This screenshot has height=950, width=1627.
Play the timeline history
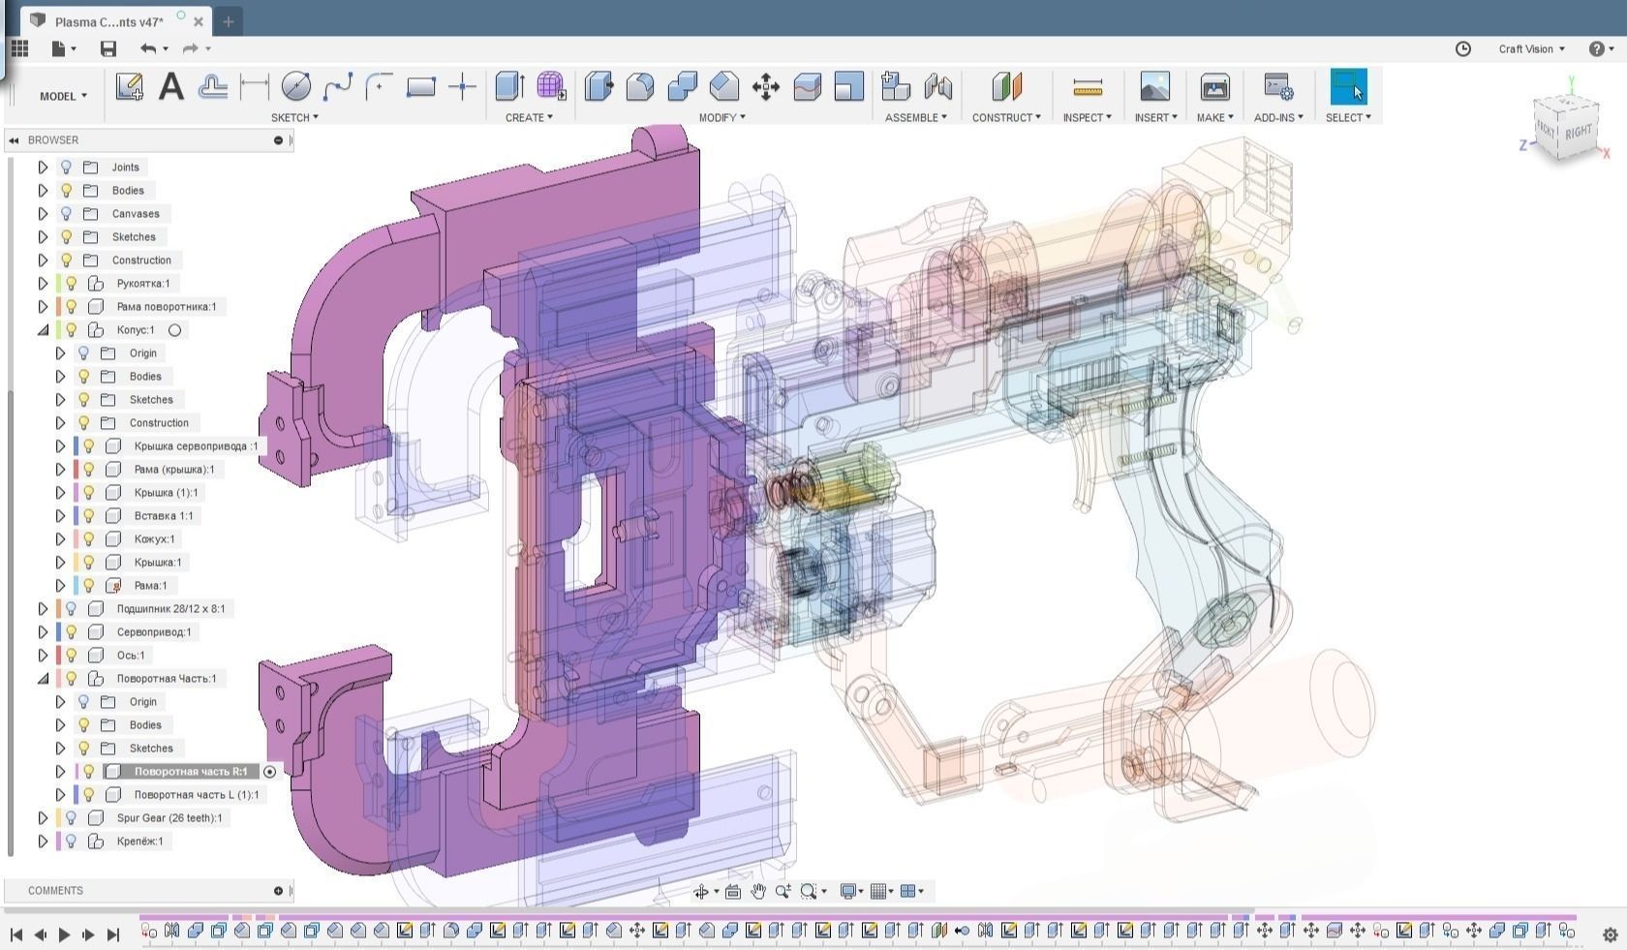tap(64, 935)
